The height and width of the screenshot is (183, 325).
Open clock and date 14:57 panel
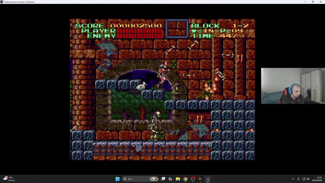[317, 179]
